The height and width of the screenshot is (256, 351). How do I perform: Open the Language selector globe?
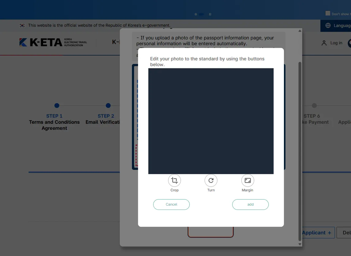pos(328,25)
